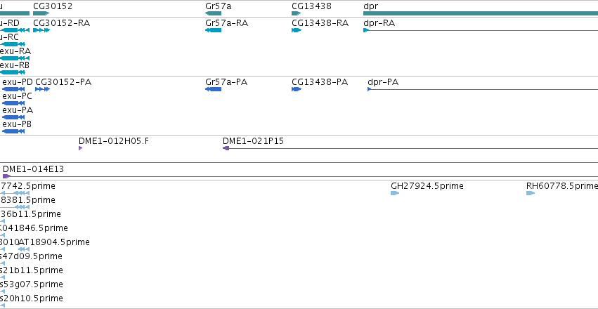Select the Gr57a-RA transcript glyph
This screenshot has height=309, width=598.
tap(213, 30)
